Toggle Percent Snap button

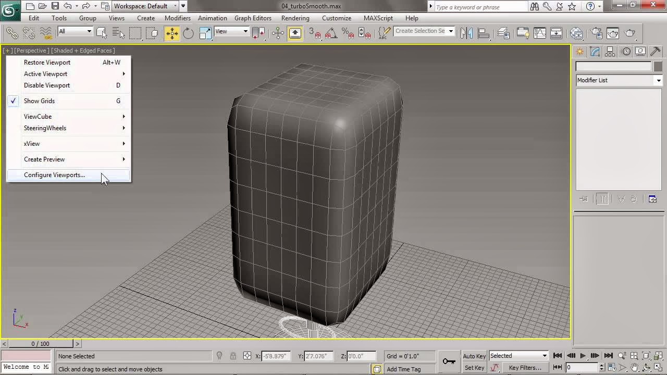click(x=348, y=33)
